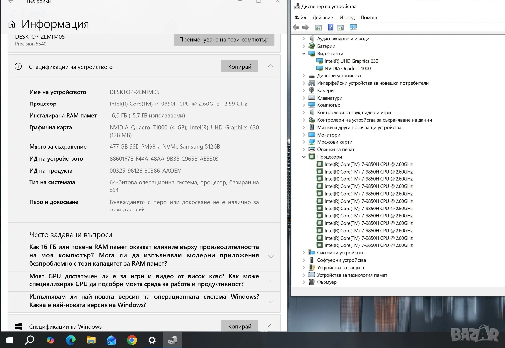505x348 pixels.
Task: Collapse the device specifications section chevron
Action: [x=270, y=66]
